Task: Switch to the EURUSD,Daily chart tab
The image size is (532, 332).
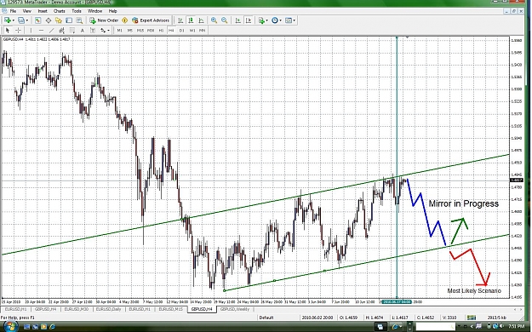Action: coord(108,309)
